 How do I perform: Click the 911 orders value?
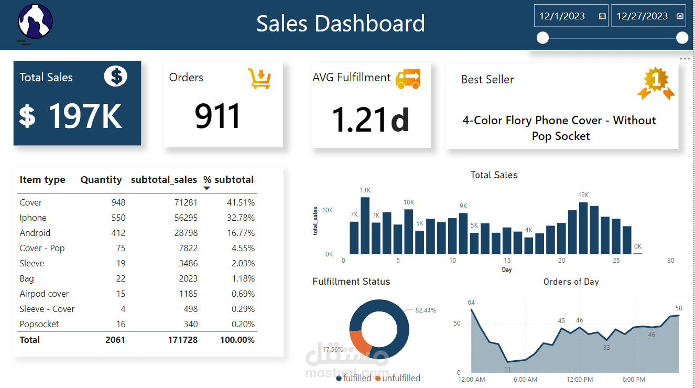coord(218,116)
